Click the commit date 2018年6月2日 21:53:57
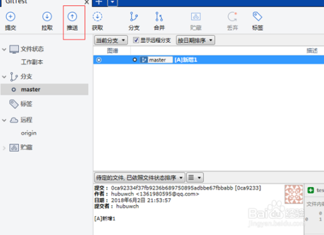Image resolution: width=324 pixels, height=235 pixels. 141,200
